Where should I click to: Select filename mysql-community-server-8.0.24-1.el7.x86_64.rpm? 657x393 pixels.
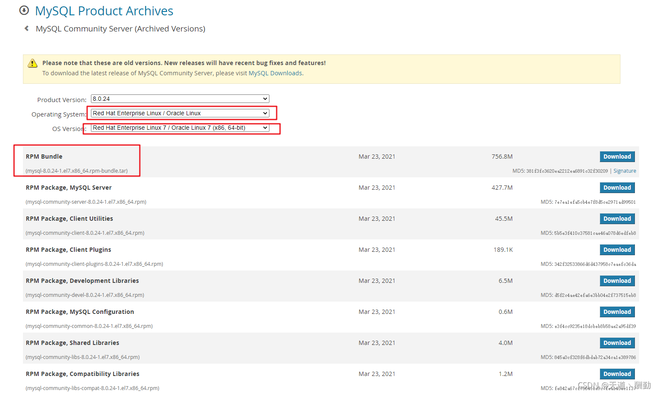pos(86,202)
